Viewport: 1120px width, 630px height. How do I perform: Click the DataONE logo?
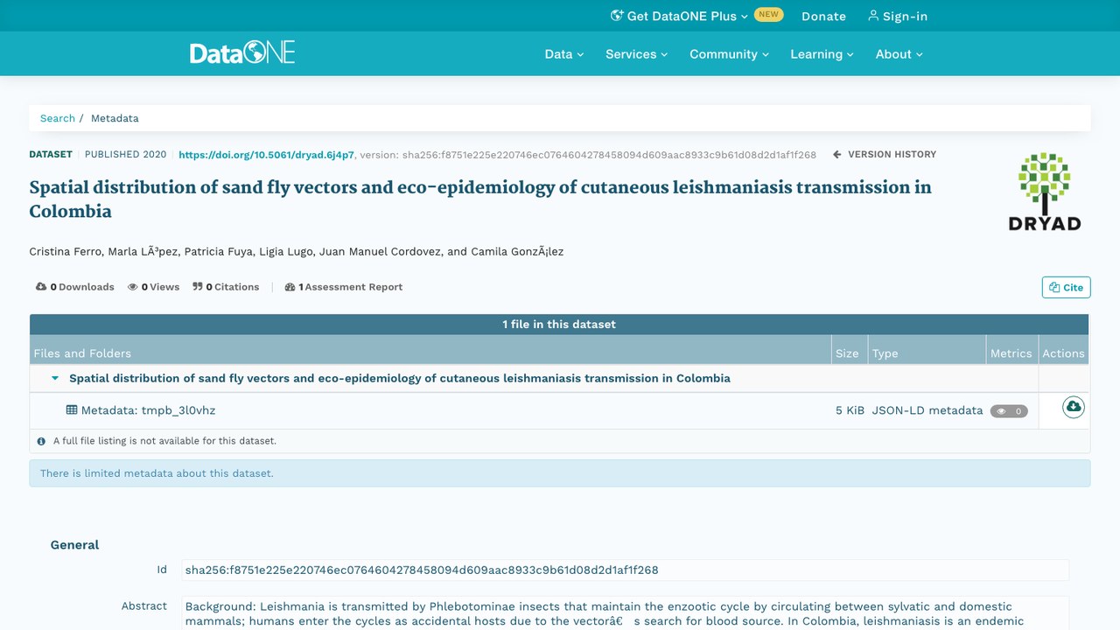click(242, 52)
